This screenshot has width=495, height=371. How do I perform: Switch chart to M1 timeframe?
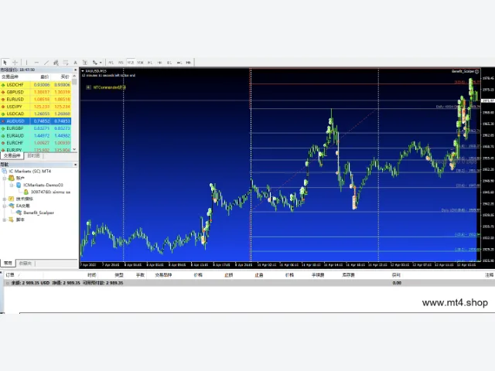111,63
